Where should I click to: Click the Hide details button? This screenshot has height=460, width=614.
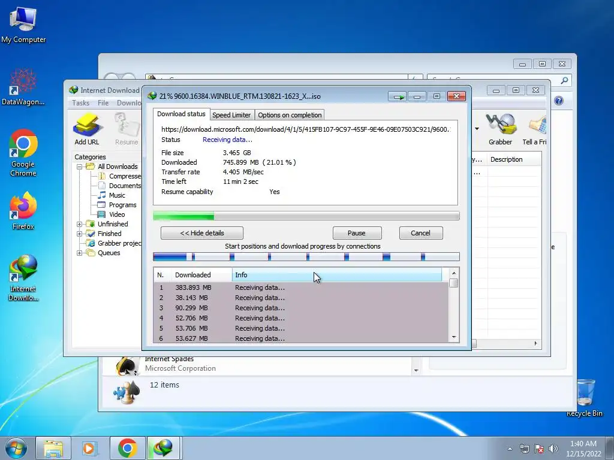click(x=202, y=233)
